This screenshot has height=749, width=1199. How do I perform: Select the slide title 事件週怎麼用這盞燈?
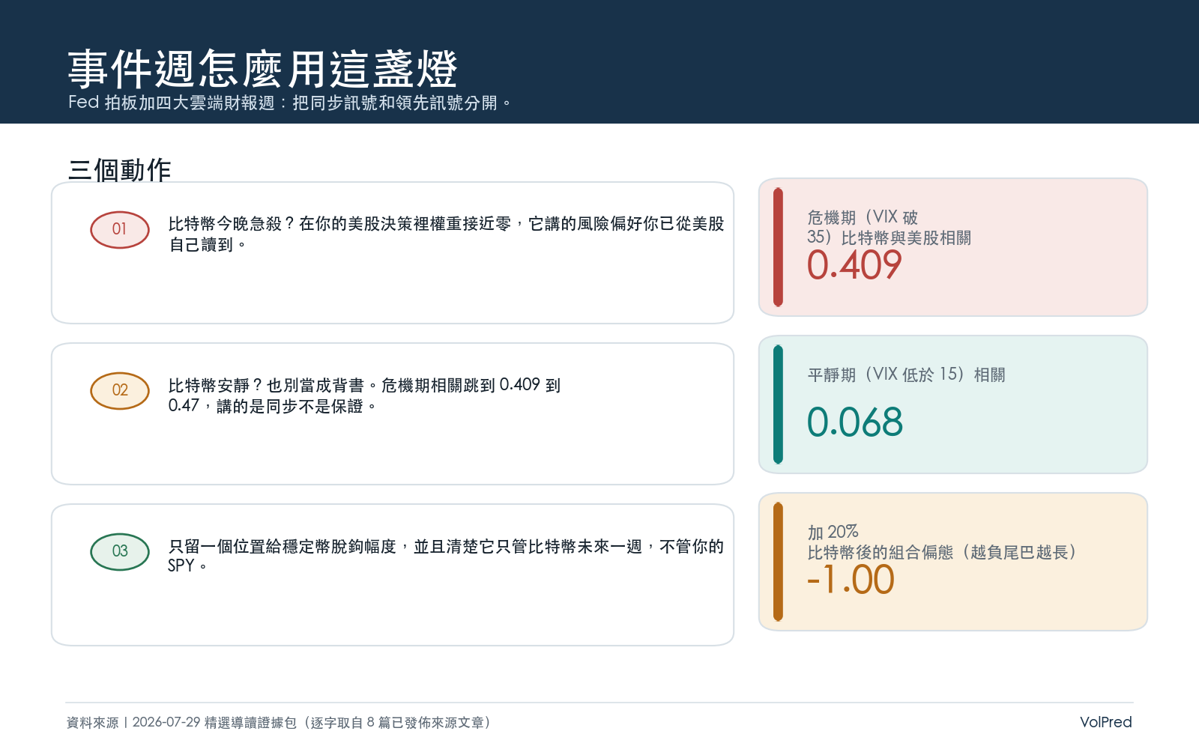pos(262,70)
